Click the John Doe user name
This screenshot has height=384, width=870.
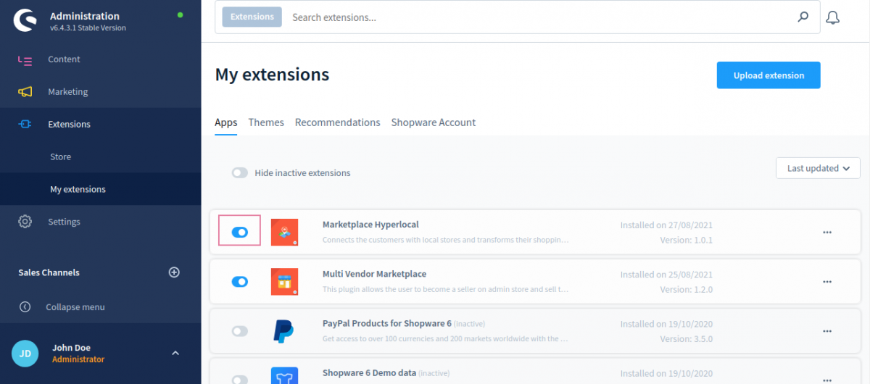(71, 348)
